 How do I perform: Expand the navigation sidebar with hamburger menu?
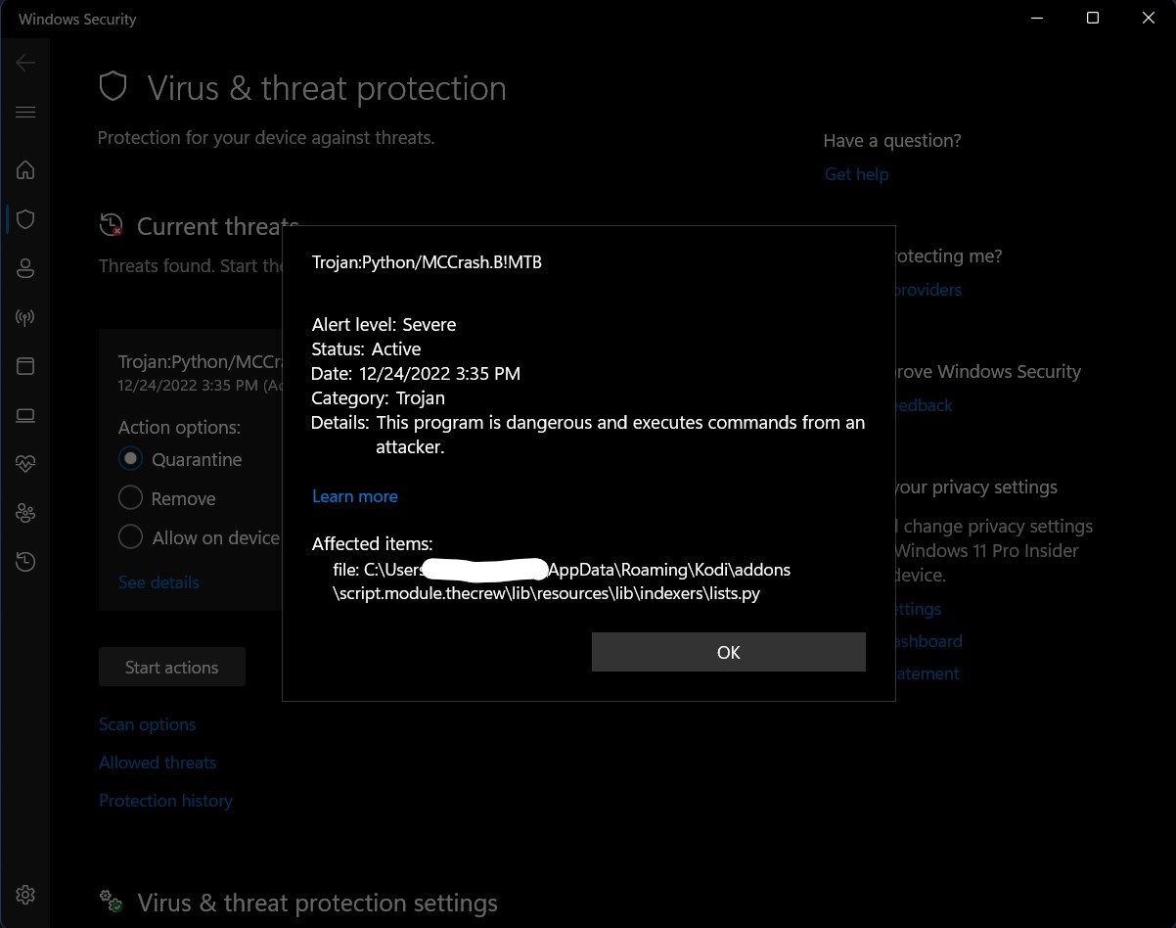coord(25,112)
